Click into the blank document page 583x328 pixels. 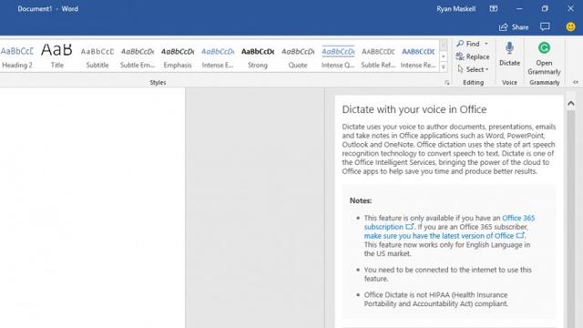(x=92, y=208)
